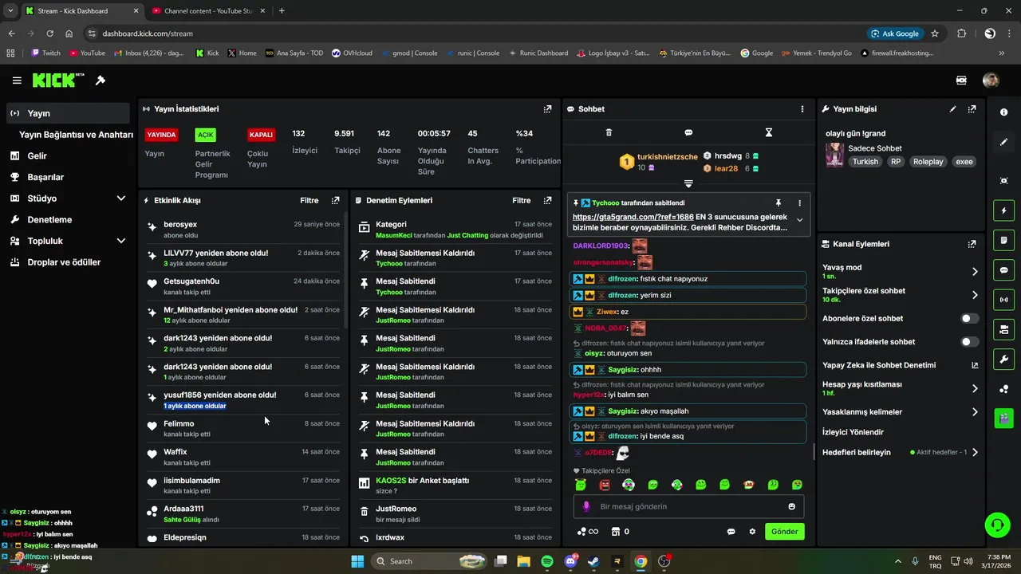Expand the pinned message chevron
Image resolution: width=1021 pixels, height=574 pixels.
pos(799,220)
